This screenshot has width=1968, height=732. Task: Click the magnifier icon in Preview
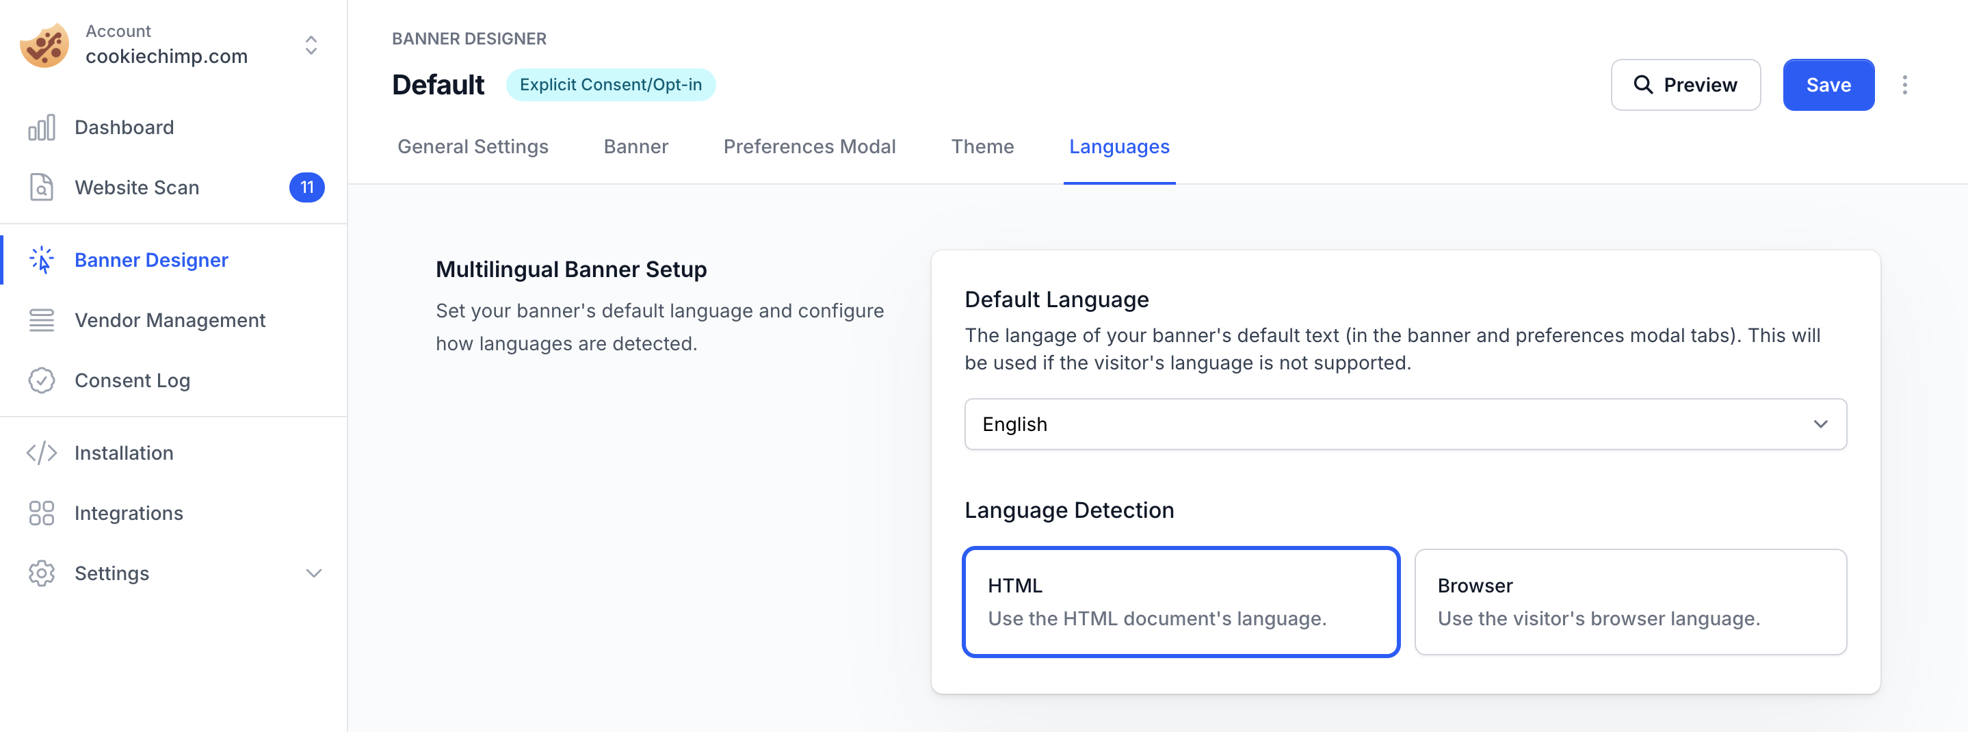(1643, 85)
